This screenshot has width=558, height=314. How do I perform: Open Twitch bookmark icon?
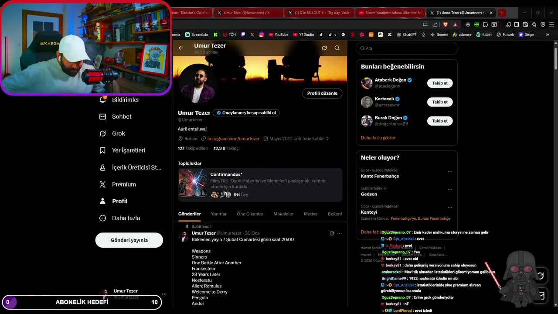point(243,34)
